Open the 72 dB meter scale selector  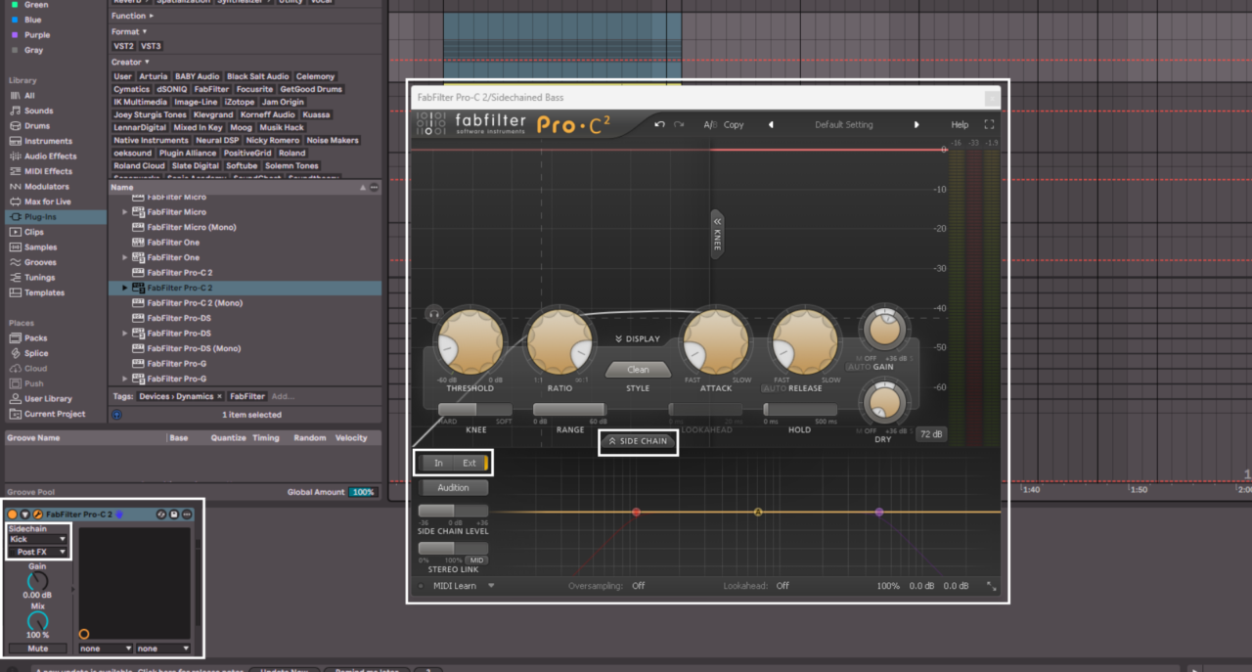pyautogui.click(x=930, y=433)
